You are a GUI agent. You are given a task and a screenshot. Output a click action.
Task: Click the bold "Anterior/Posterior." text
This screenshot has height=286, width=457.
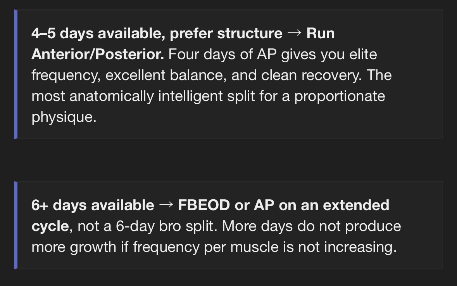(x=97, y=55)
